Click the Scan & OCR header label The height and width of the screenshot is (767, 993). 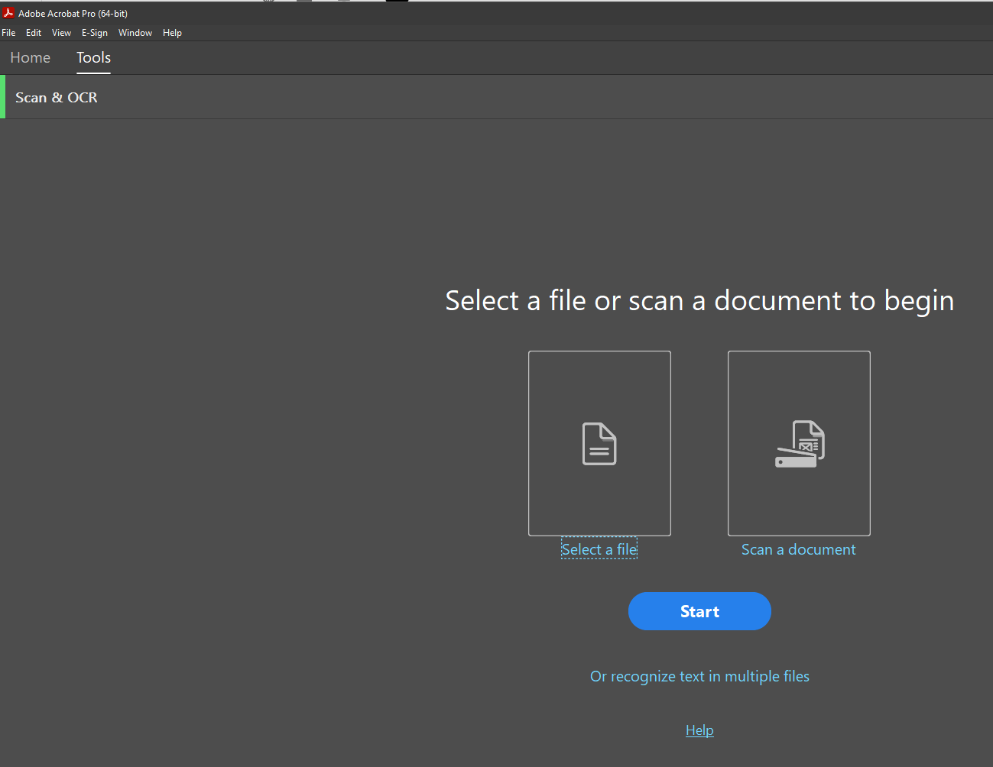coord(56,97)
